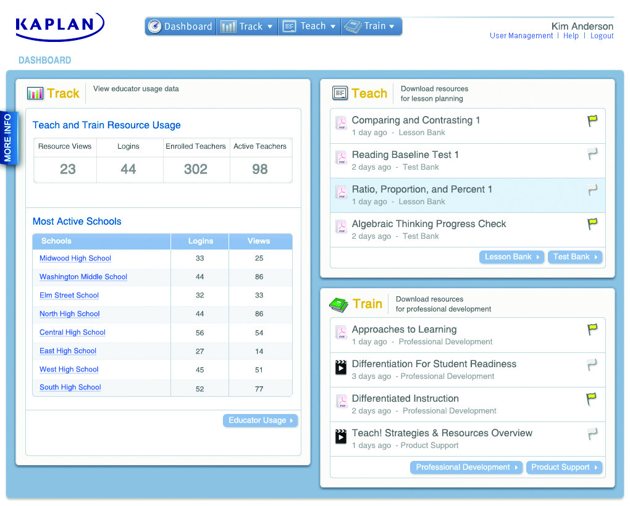The width and height of the screenshot is (630, 506).
Task: Open the Product Support button
Action: [x=564, y=468]
